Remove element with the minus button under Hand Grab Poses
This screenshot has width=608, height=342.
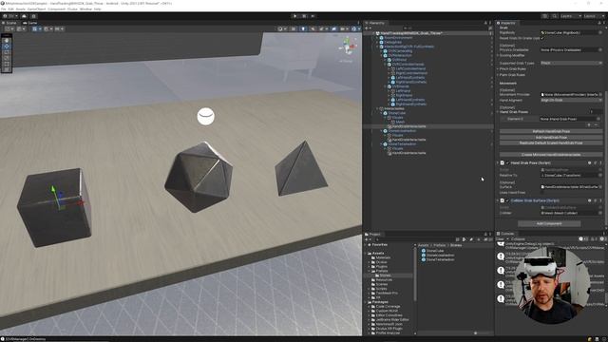(597, 124)
